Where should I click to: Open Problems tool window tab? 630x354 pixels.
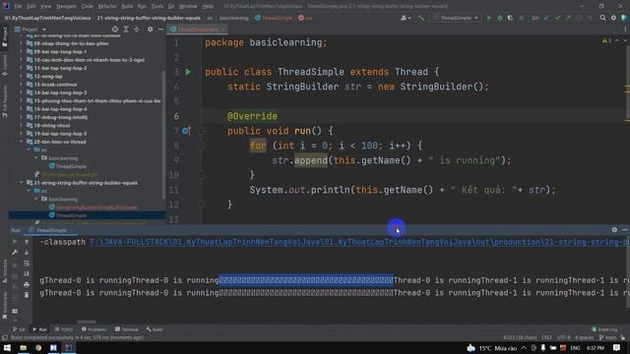tap(94, 329)
